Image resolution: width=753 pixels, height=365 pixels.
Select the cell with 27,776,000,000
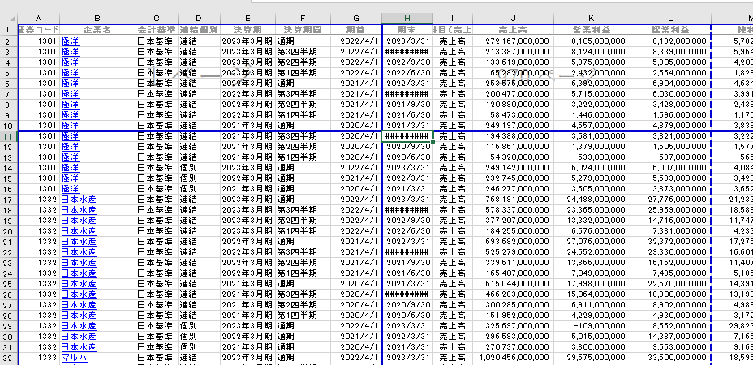670,200
